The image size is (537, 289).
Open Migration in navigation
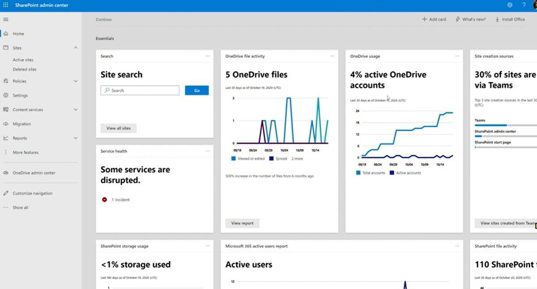pos(21,124)
